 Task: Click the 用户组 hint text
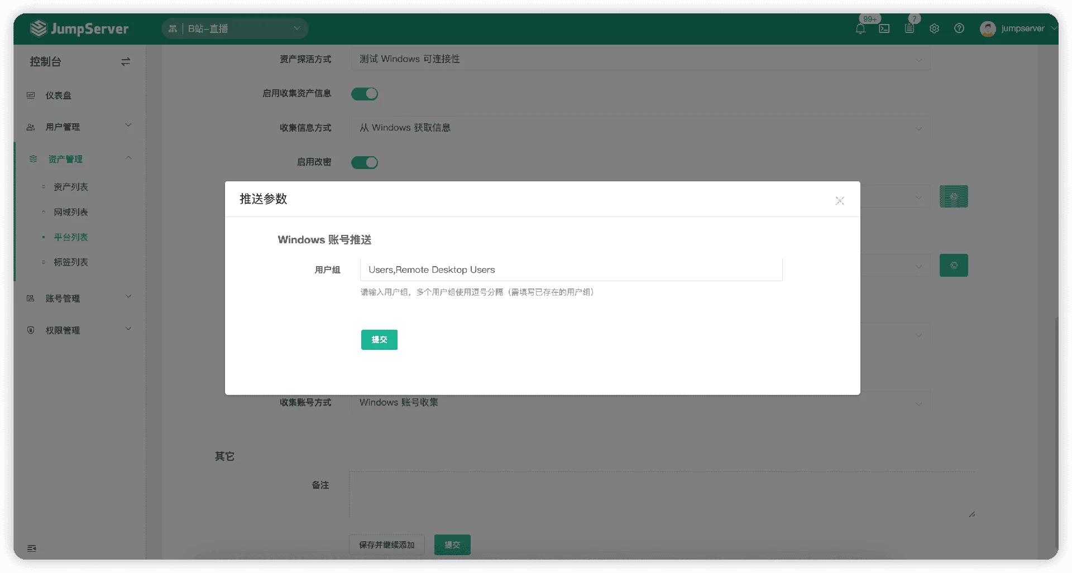click(477, 292)
